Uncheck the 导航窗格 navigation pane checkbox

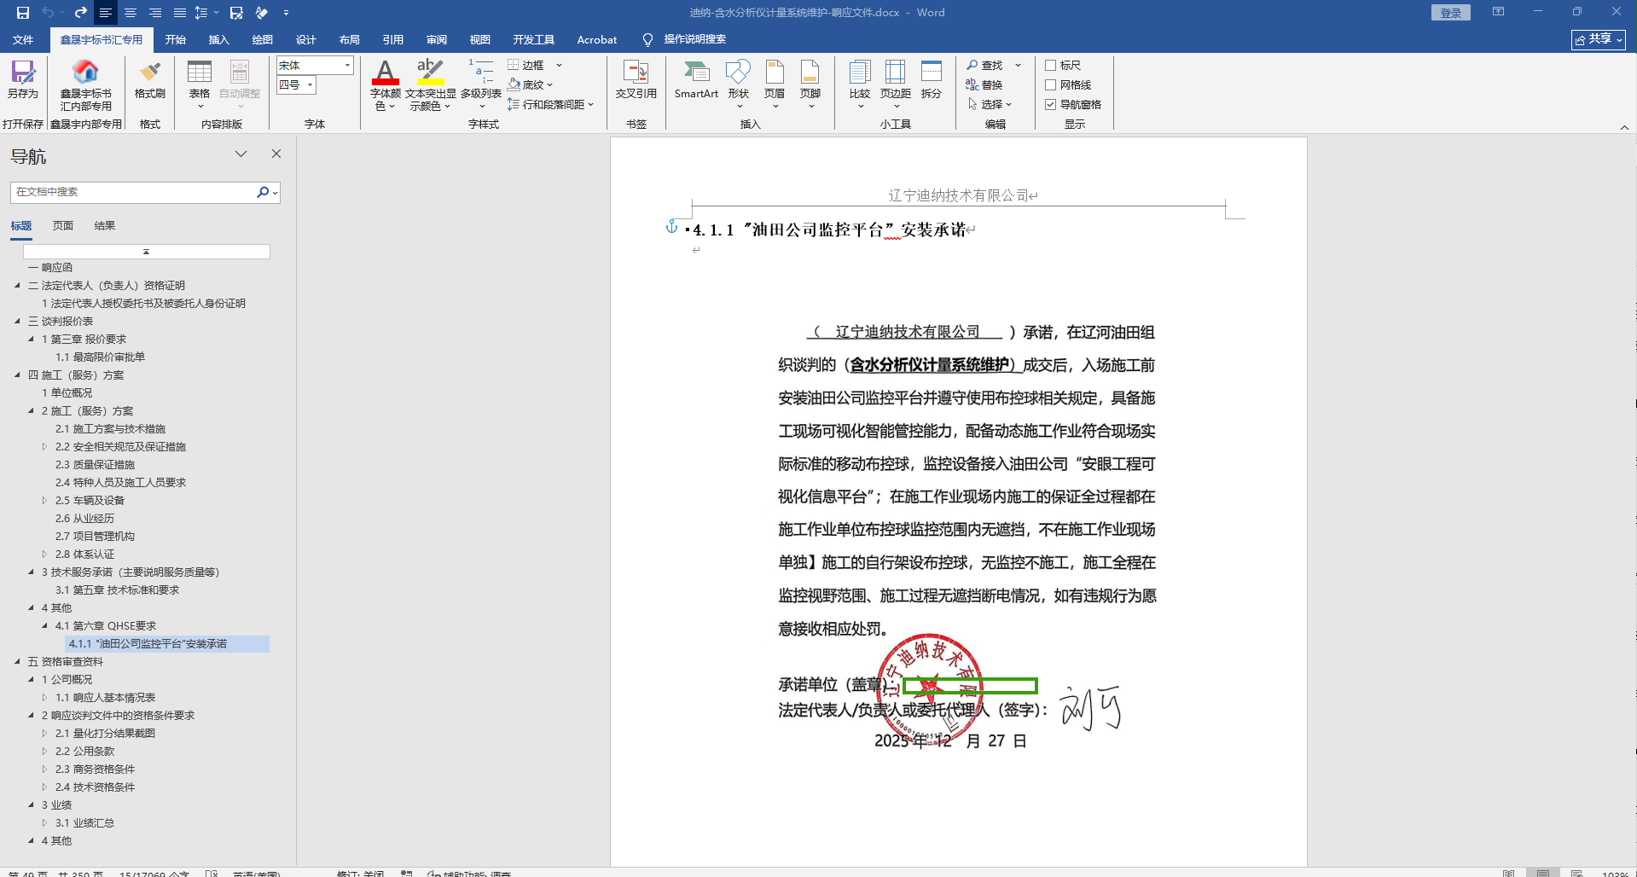pyautogui.click(x=1051, y=104)
